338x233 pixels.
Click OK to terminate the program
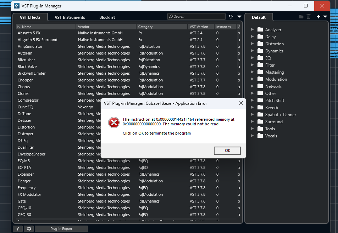click(x=227, y=150)
